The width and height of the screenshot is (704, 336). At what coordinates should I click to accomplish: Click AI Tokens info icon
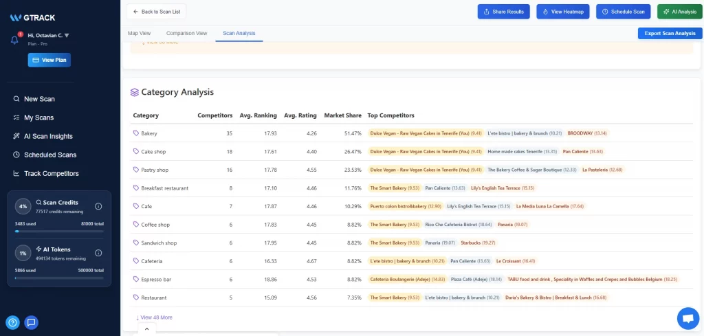[x=98, y=253]
